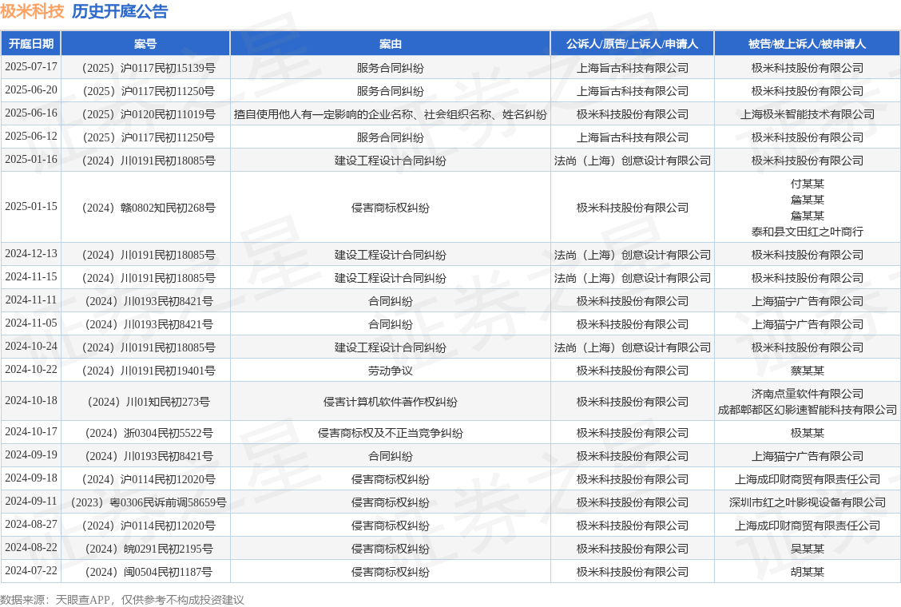Click the date 2024-11-11

pos(31,300)
